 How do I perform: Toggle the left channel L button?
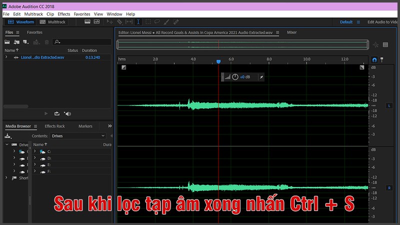pos(389,105)
